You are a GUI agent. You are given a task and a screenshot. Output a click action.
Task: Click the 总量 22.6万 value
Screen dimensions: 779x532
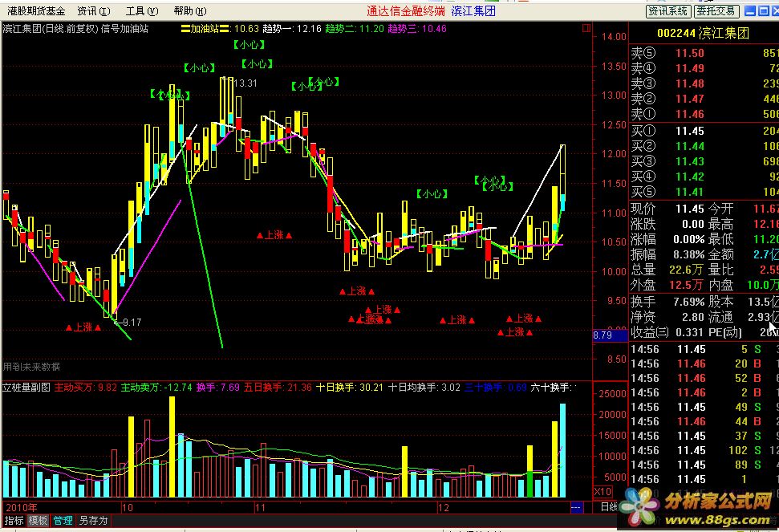coord(687,270)
